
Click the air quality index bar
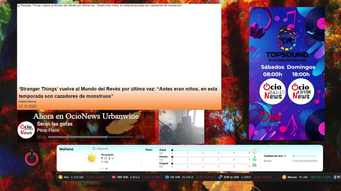tap(305, 156)
